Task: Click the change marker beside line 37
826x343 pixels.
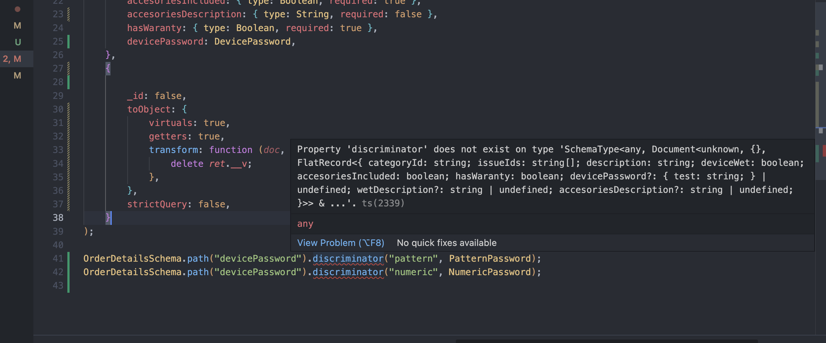Action: pos(68,204)
